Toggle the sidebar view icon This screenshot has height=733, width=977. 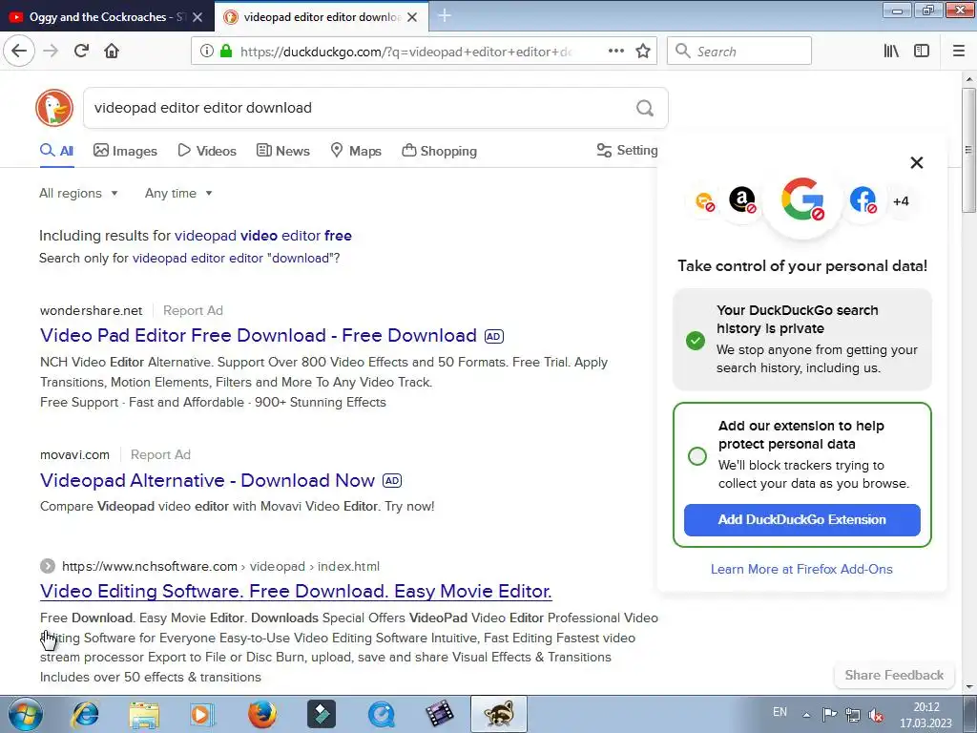pos(922,51)
